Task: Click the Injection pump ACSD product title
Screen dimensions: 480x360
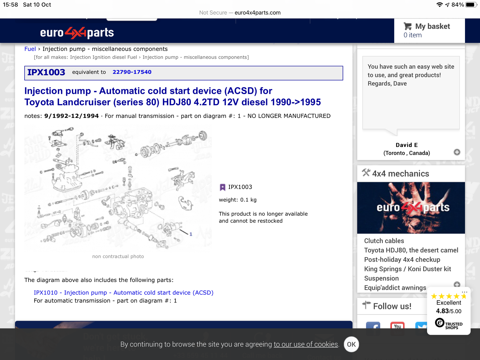Action: tap(172, 96)
